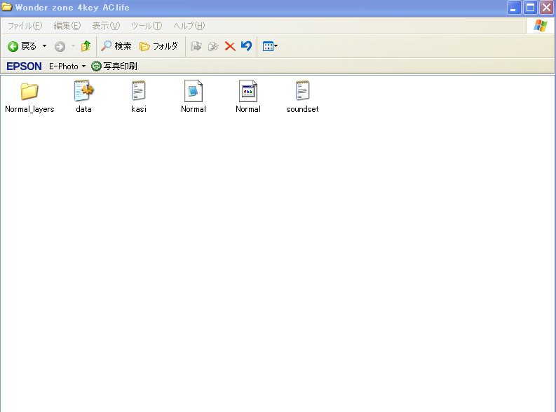The width and height of the screenshot is (556, 412).
Task: Select the data file with gear icon
Action: 84,92
